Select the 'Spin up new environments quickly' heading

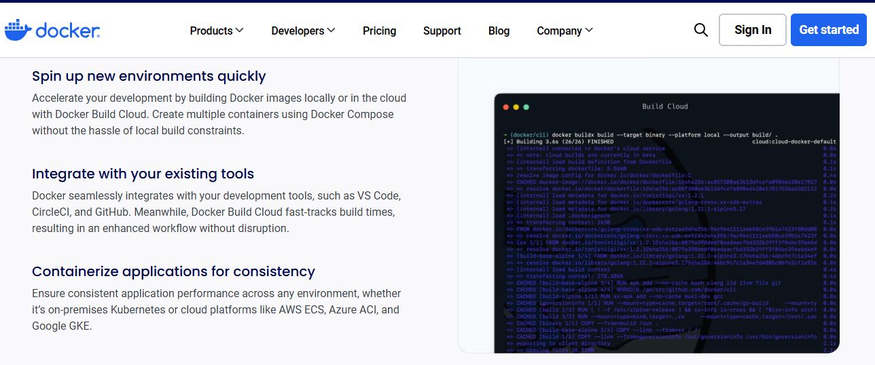pyautogui.click(x=149, y=76)
